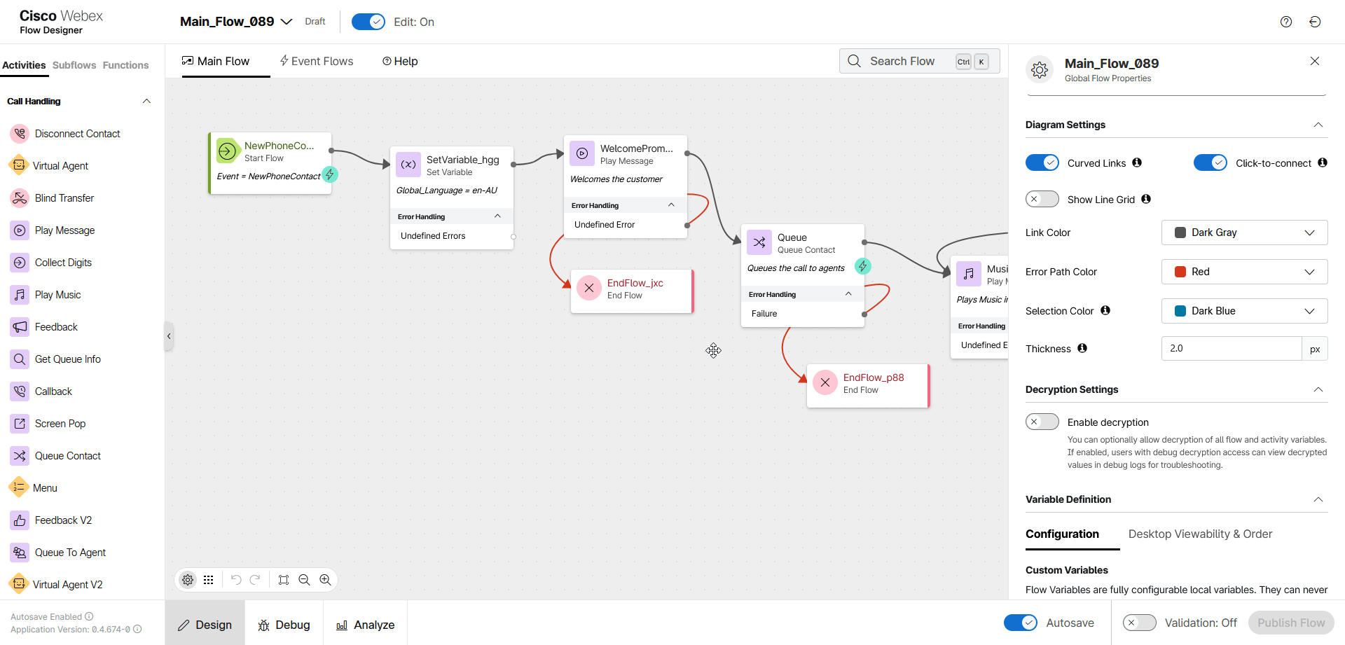Click the history revert icon at top right

1315,22
